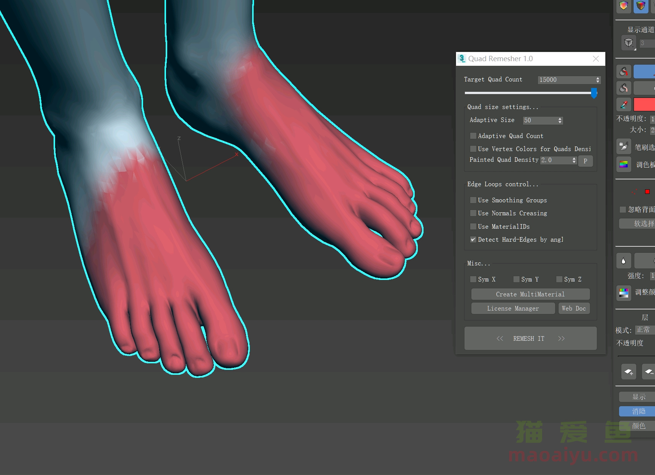Select the blur droplet tool icon
The height and width of the screenshot is (475, 655).
(624, 261)
